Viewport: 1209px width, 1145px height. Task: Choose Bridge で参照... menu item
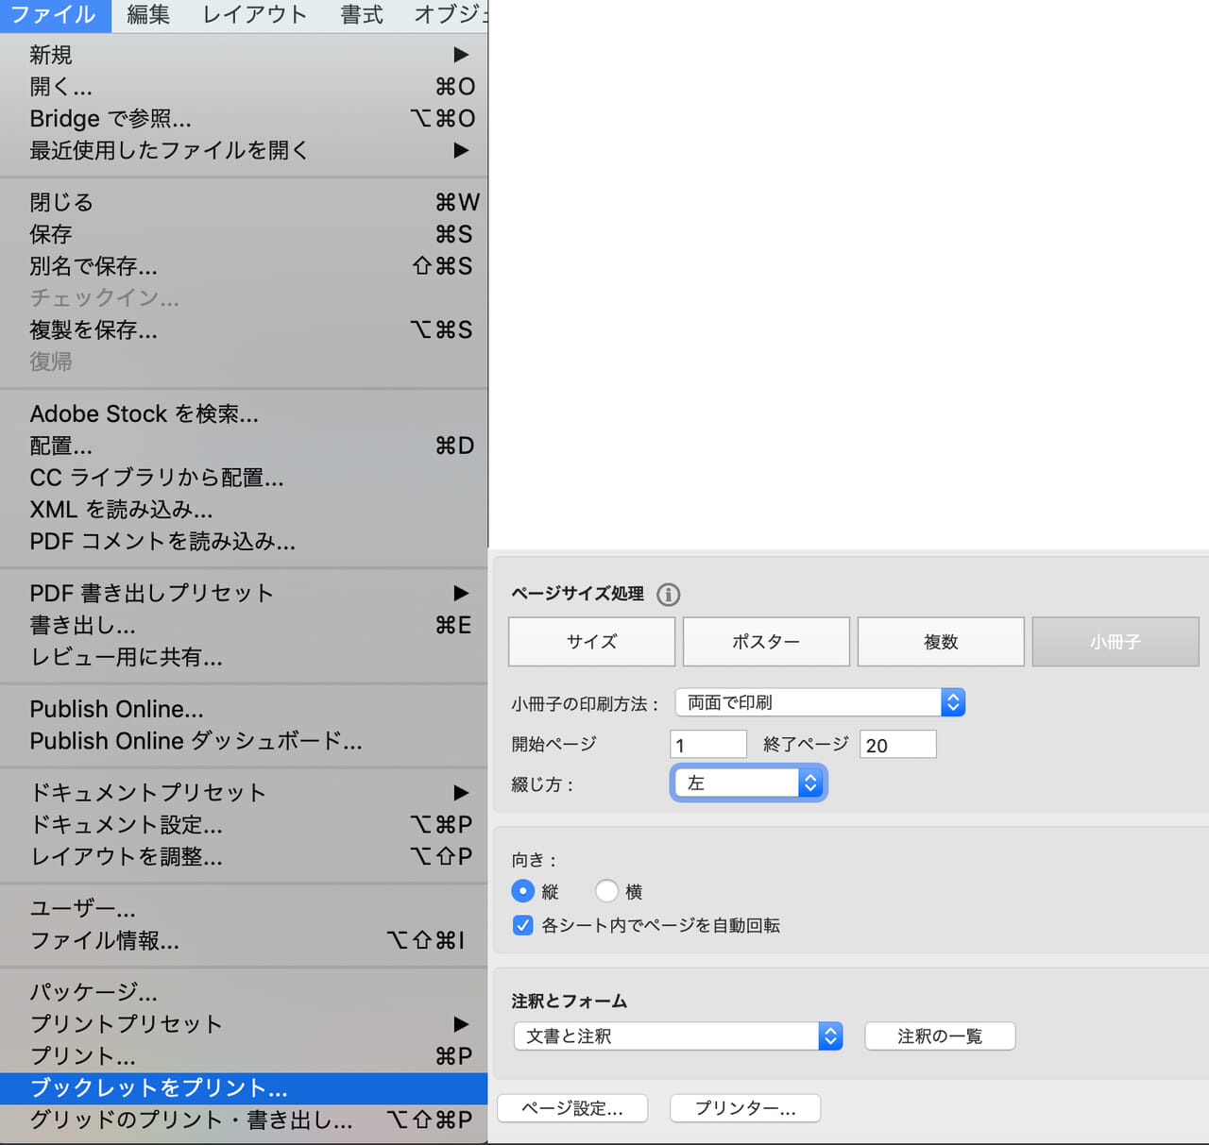pyautogui.click(x=244, y=119)
